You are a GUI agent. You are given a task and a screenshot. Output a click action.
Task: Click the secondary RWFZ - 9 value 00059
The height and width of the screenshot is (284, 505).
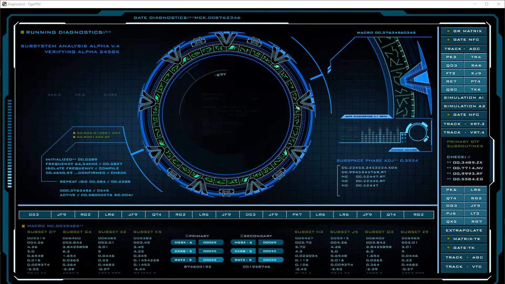270,260
